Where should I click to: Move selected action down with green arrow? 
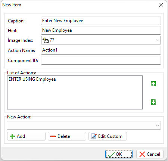coord(153,102)
